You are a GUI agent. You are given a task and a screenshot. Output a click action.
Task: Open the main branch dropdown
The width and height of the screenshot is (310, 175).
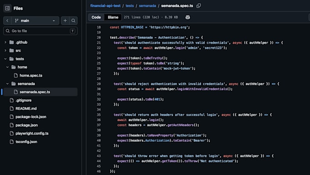35,21
